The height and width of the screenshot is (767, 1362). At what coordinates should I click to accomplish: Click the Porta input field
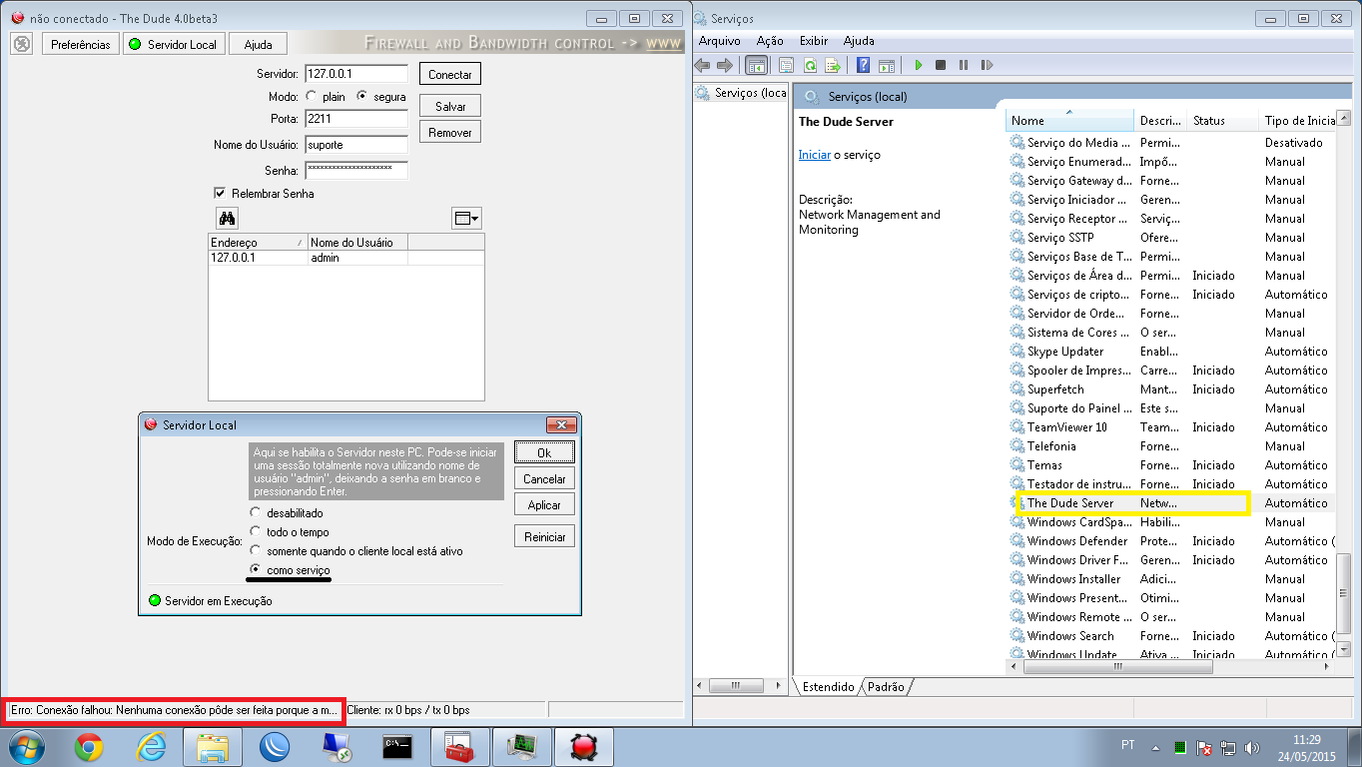coord(356,119)
